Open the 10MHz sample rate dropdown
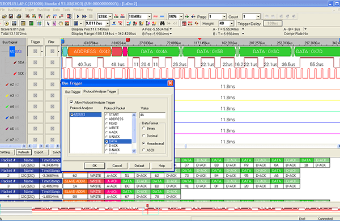 pos(149,16)
